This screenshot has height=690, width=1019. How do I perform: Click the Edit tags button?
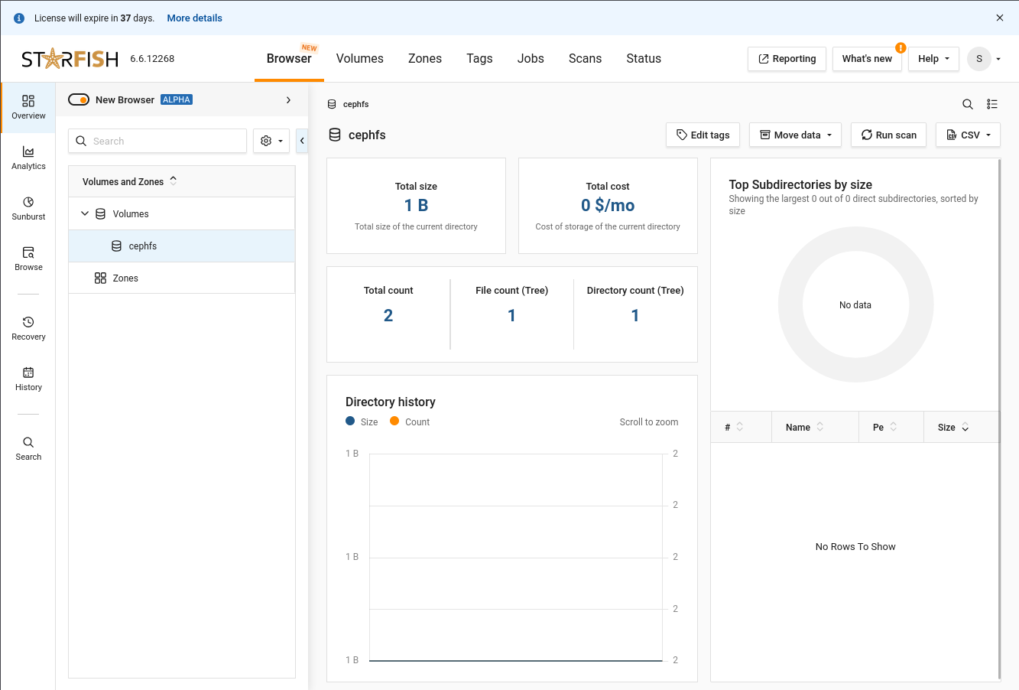tap(703, 135)
